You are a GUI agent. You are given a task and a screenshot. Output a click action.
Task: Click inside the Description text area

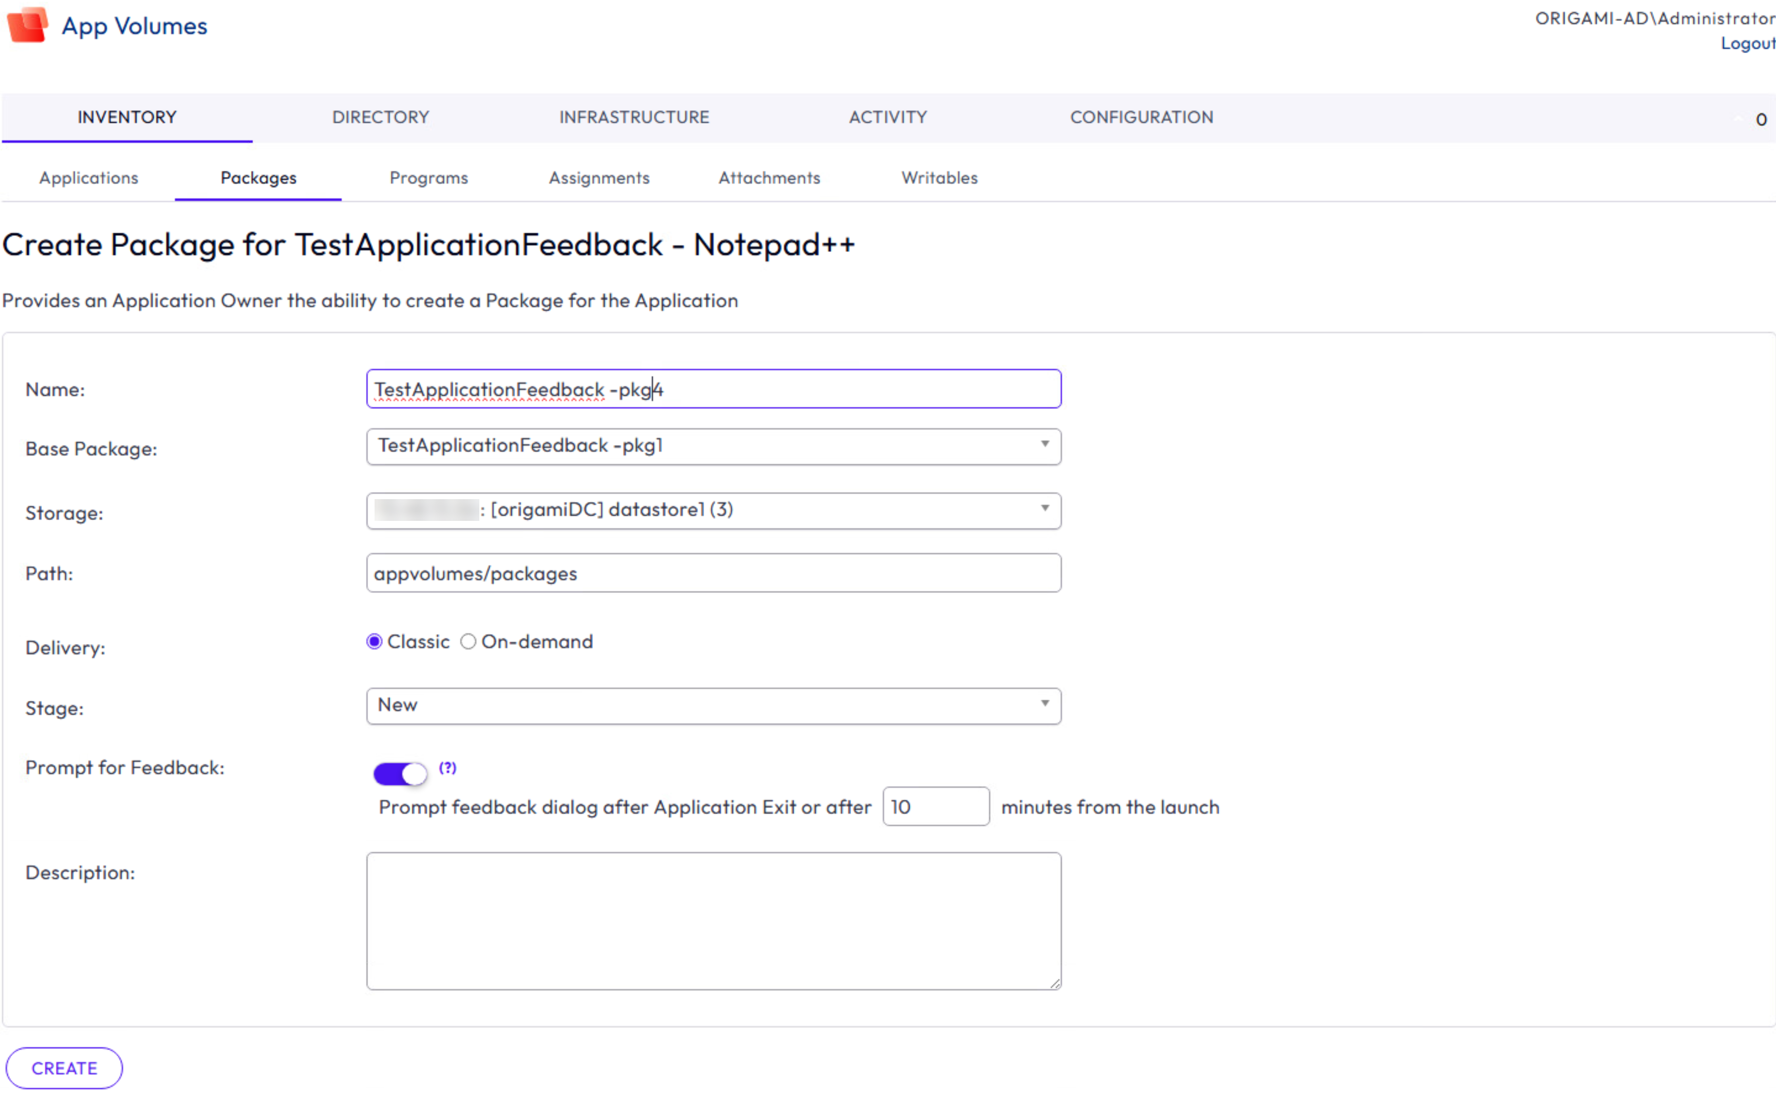(714, 920)
